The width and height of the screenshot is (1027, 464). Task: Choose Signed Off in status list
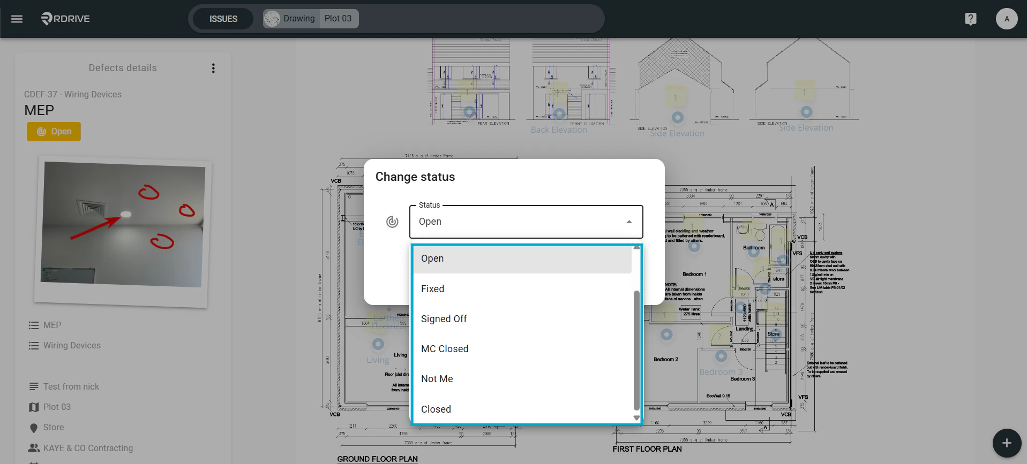(x=522, y=319)
